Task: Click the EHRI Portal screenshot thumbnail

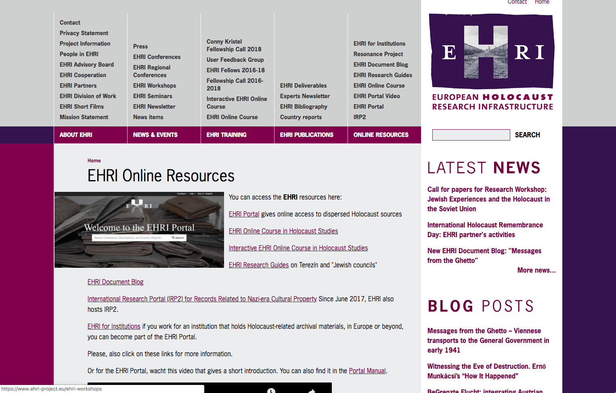Action: pos(139,230)
